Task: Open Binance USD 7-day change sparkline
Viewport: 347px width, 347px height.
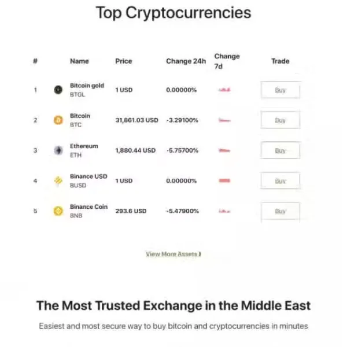Action: [x=224, y=181]
